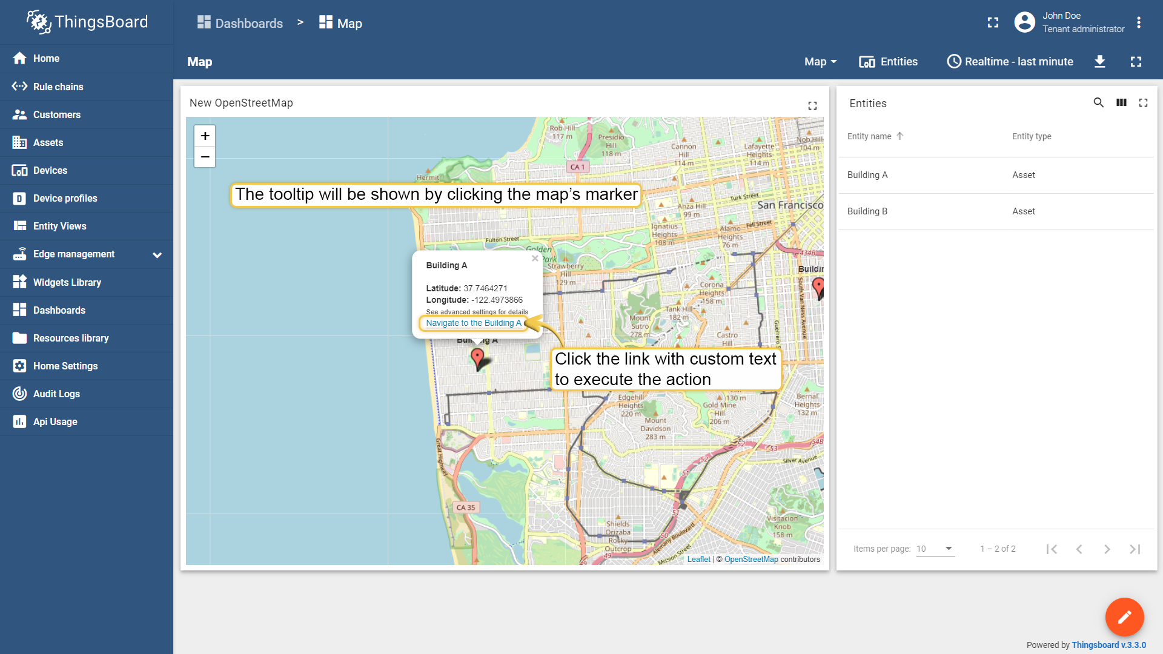Click Dashboards in the breadcrumb
This screenshot has height=654, width=1163.
click(x=240, y=23)
